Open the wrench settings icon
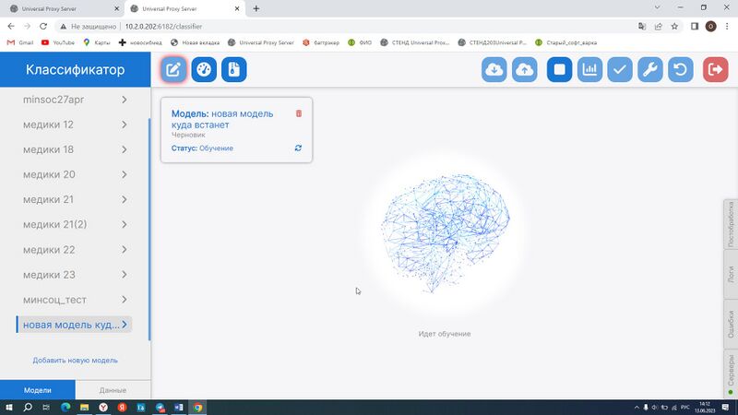The height and width of the screenshot is (415, 738). 650,70
